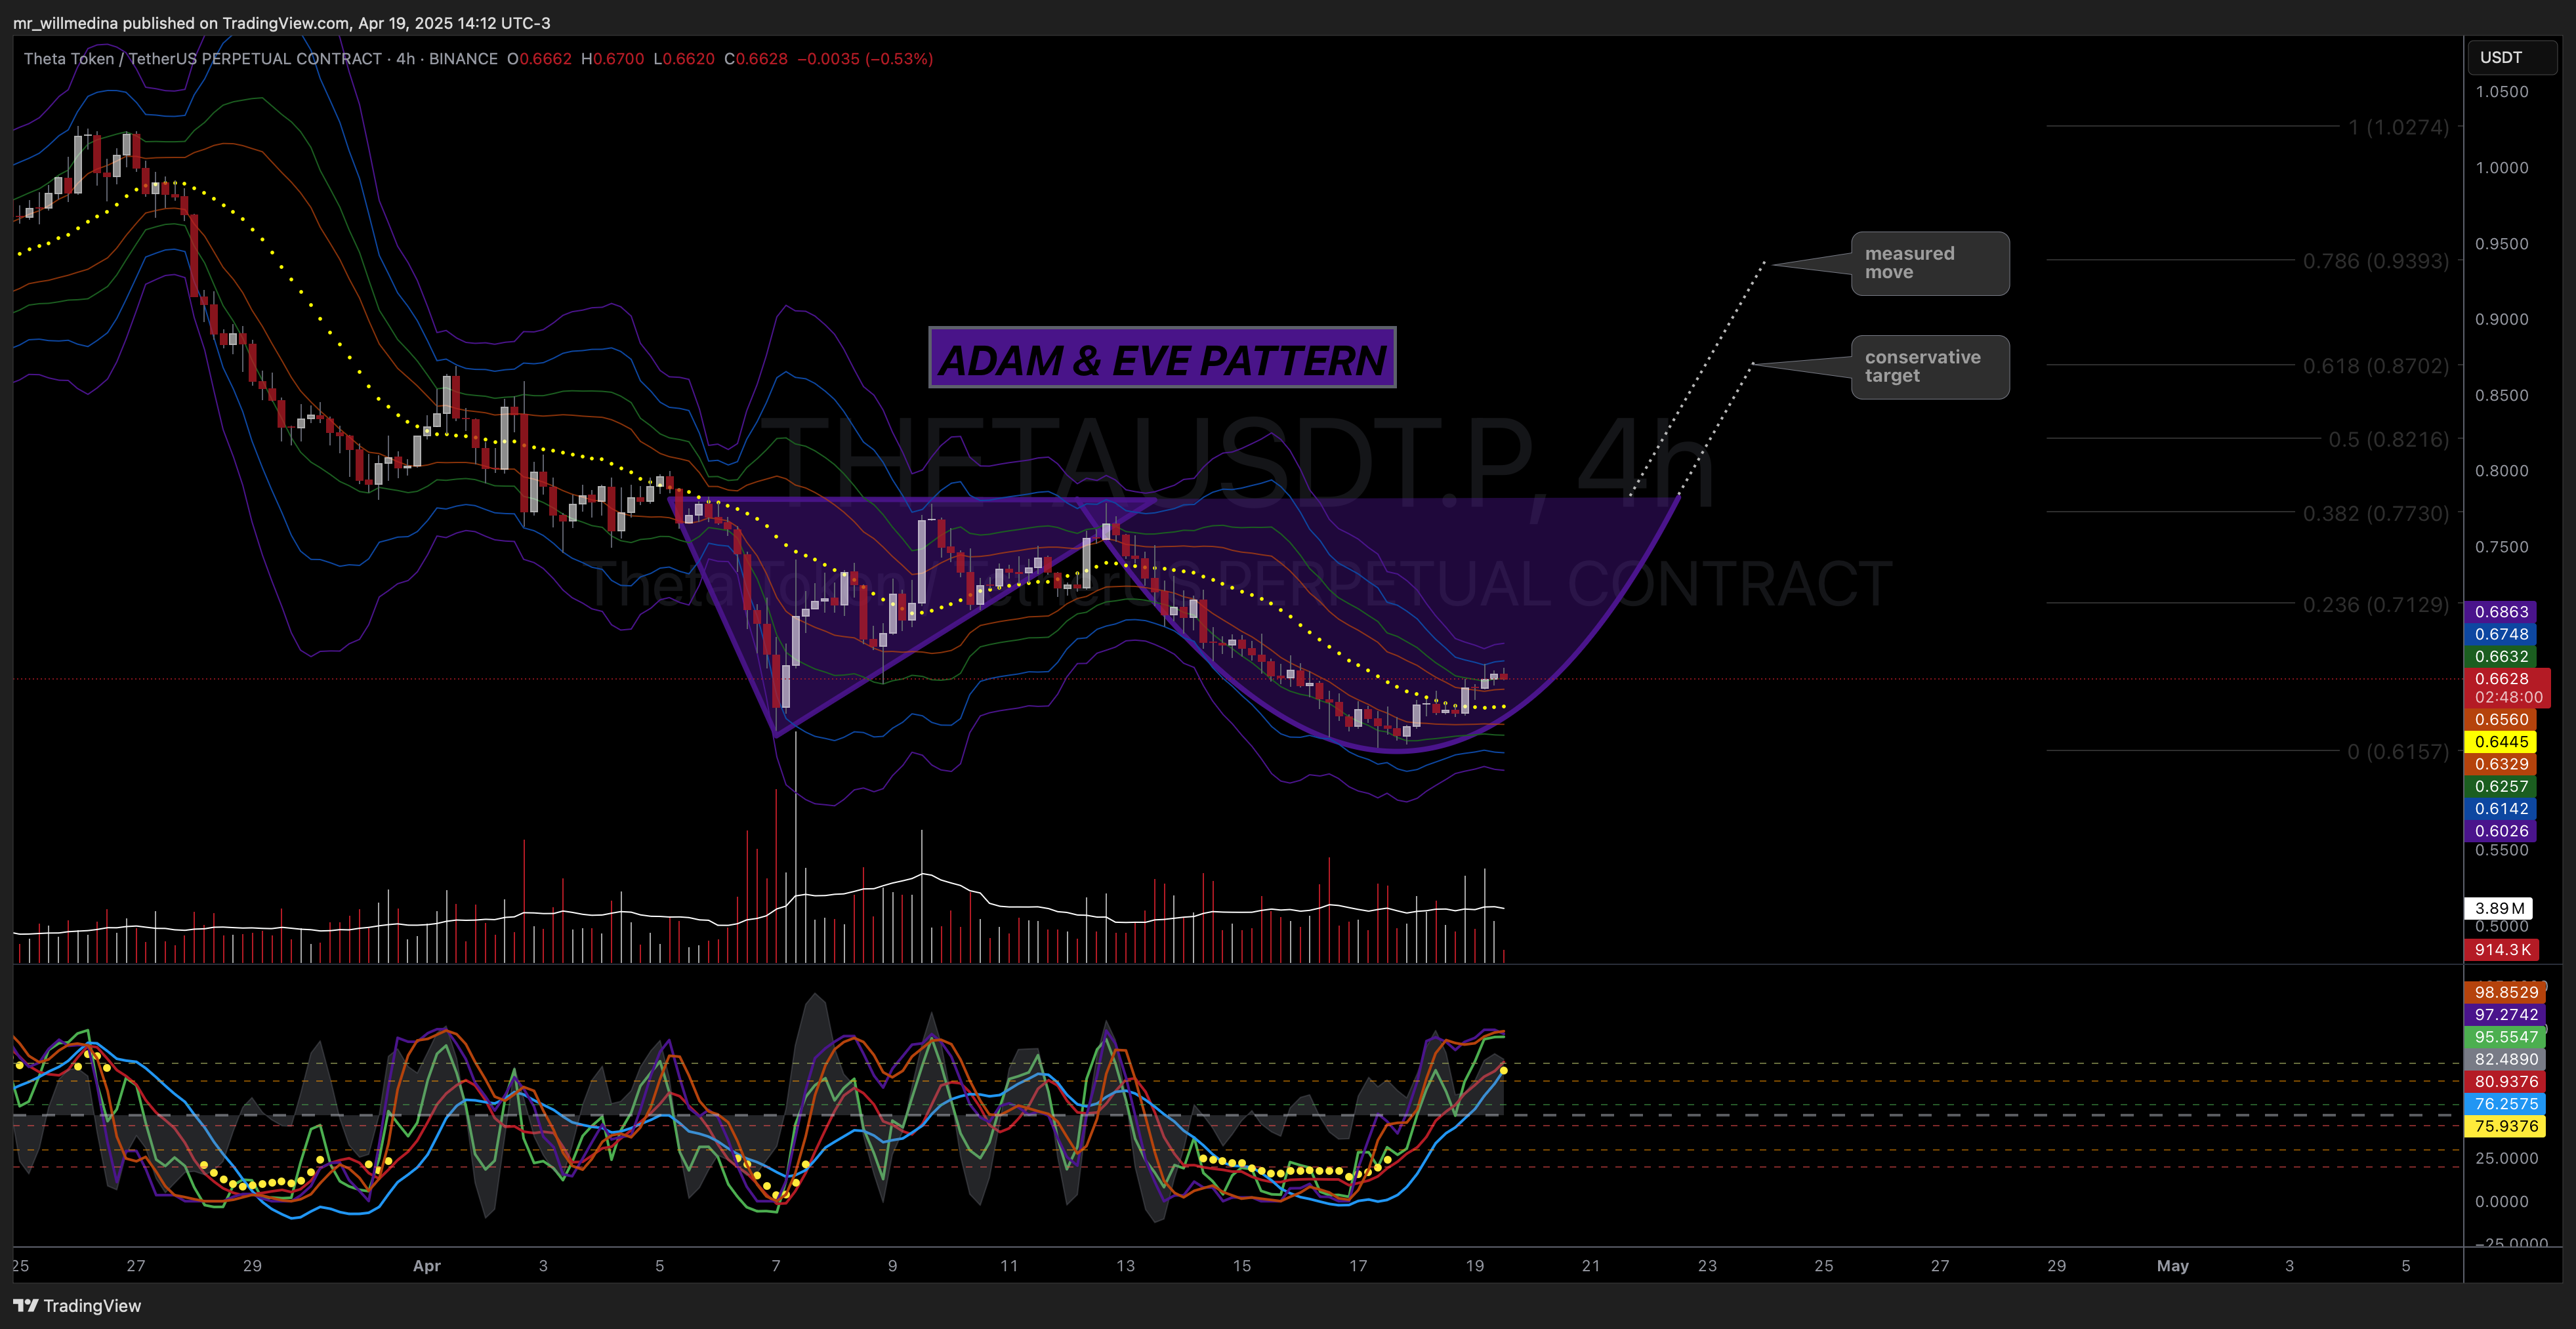Click the 0.0000 oscillator axis label
Screen dimensions: 2576x1329
tap(2501, 1202)
